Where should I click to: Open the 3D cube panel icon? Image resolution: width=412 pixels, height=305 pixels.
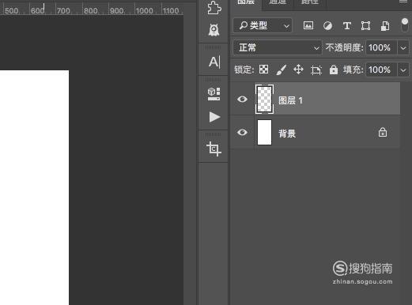(x=214, y=94)
